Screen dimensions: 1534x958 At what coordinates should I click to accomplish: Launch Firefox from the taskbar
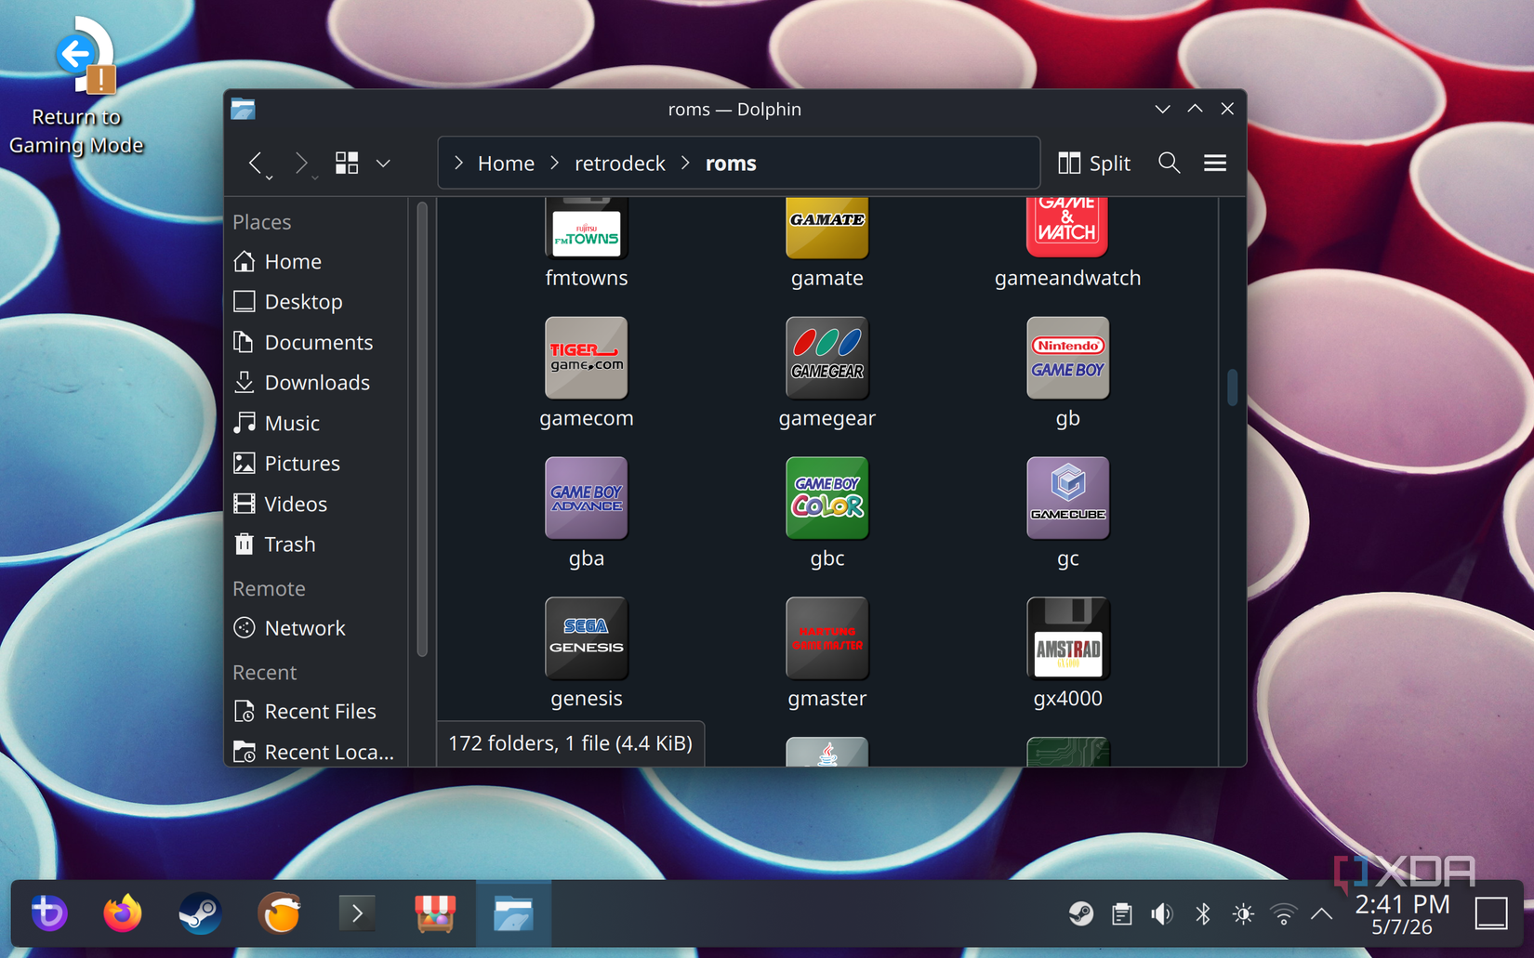pos(123,913)
